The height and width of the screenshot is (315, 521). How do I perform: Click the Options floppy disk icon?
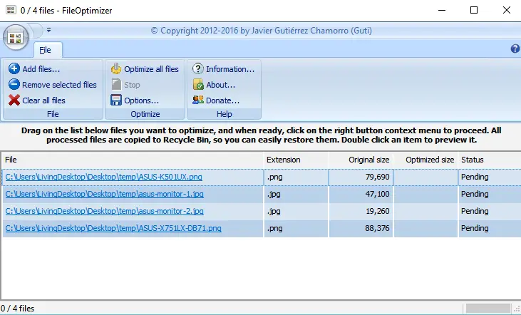[116, 100]
